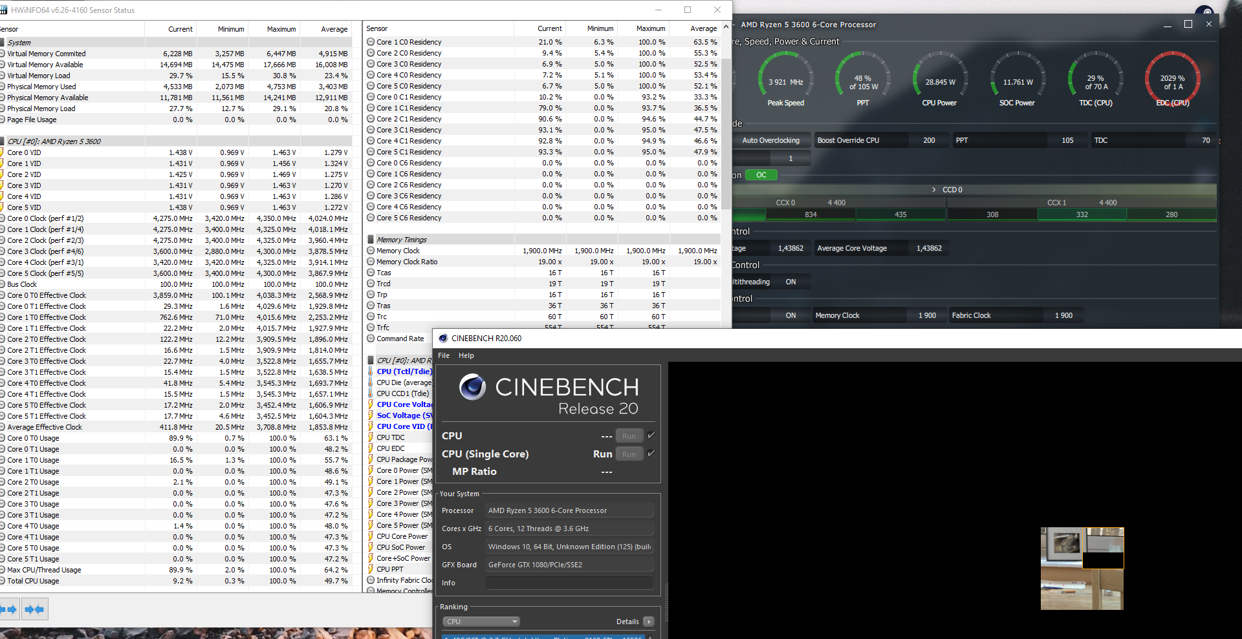
Task: Open the CPU ranking dropdown in Cinebench
Action: point(482,622)
